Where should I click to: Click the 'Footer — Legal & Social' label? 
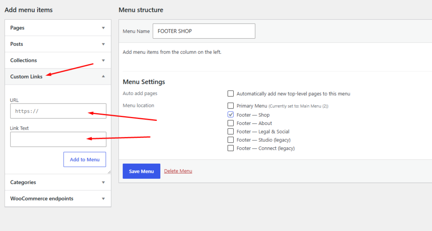pos(263,132)
